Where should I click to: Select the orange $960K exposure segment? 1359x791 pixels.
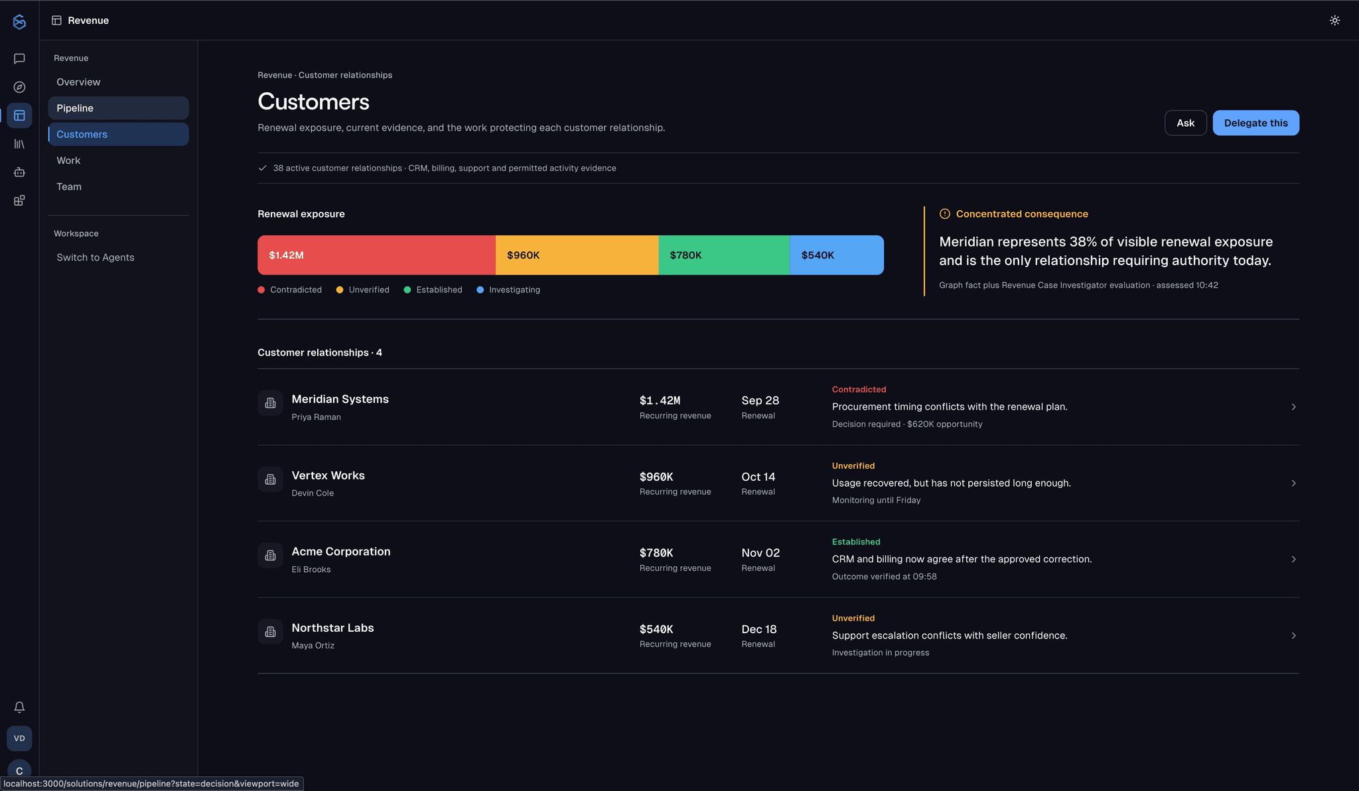pyautogui.click(x=577, y=255)
